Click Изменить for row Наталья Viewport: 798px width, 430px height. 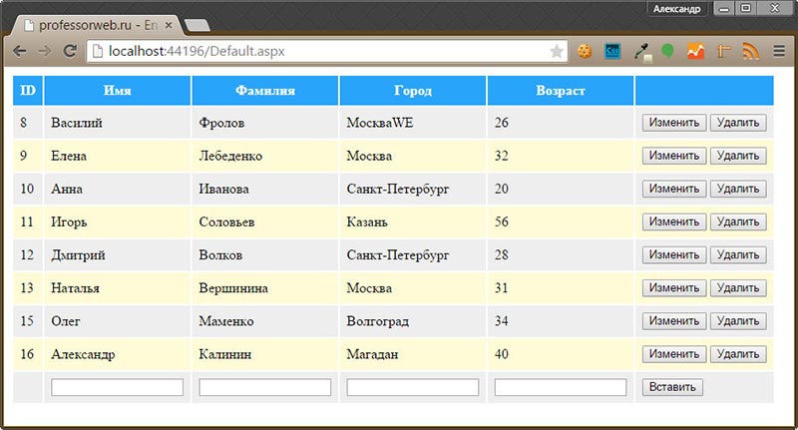674,288
